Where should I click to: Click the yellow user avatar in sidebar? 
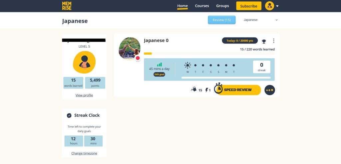84,62
